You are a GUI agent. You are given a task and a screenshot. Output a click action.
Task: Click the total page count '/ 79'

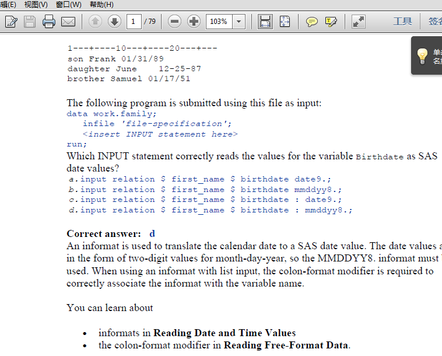click(x=150, y=22)
